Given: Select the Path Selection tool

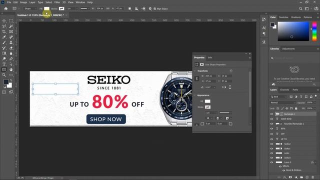Looking at the screenshot, I should click(x=11, y=64).
